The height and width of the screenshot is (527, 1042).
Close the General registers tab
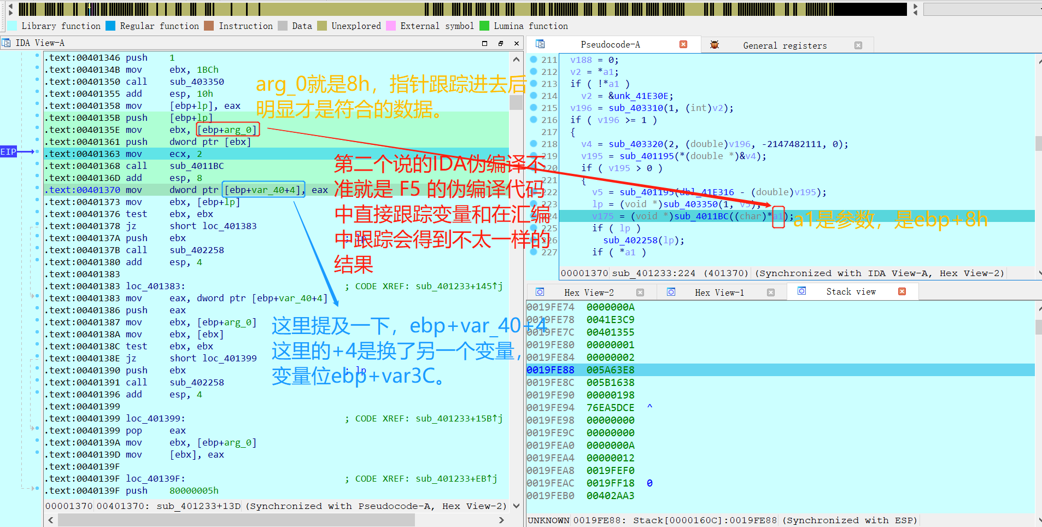tap(858, 45)
